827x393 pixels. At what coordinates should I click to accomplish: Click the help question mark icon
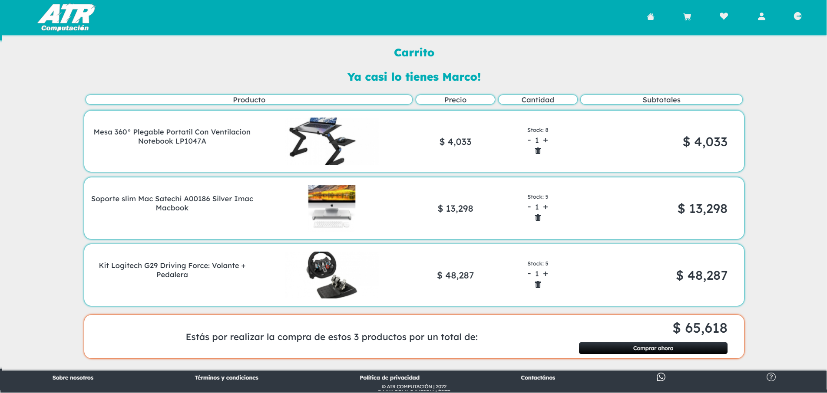tap(771, 377)
